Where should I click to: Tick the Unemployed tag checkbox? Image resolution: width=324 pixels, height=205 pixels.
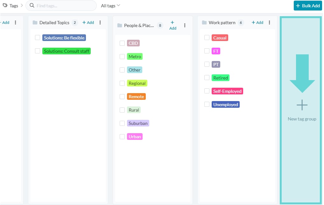point(207,104)
